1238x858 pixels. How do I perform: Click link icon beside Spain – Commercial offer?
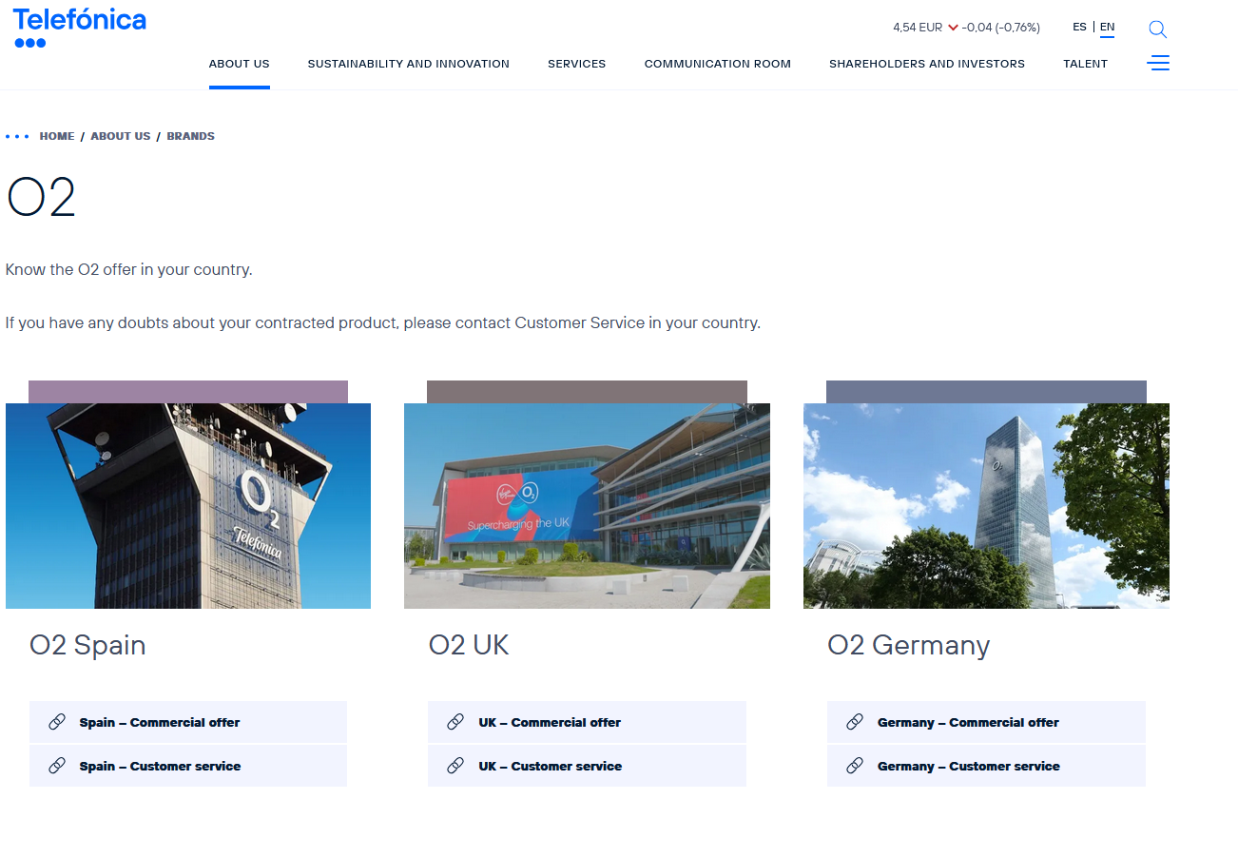click(57, 722)
